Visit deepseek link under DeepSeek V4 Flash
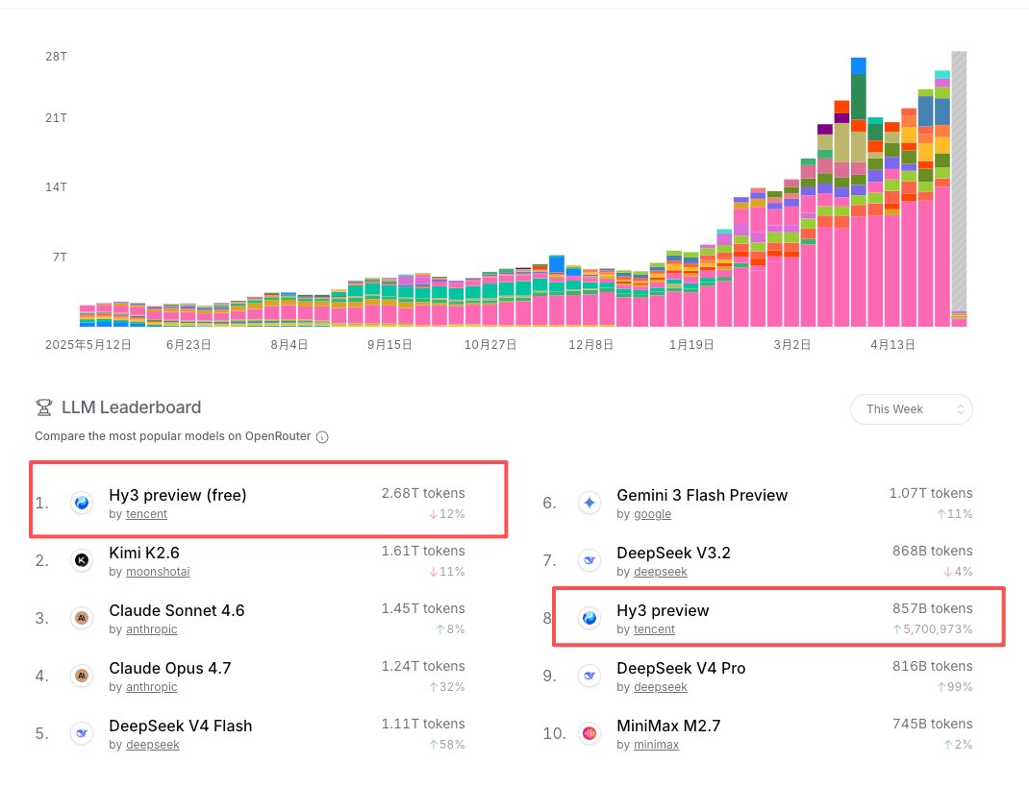This screenshot has width=1029, height=788. [152, 745]
